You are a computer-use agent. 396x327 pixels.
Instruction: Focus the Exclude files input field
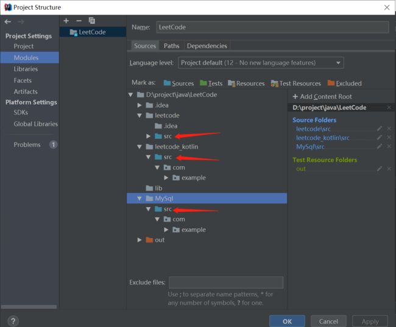coord(226,283)
